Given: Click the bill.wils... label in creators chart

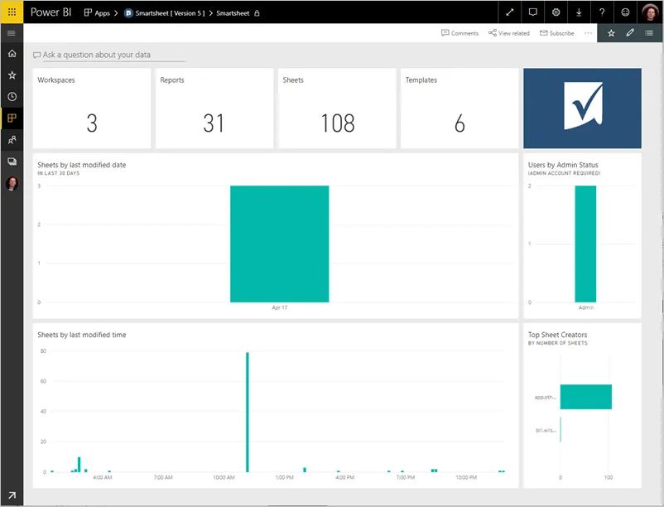Looking at the screenshot, I should click(x=546, y=430).
